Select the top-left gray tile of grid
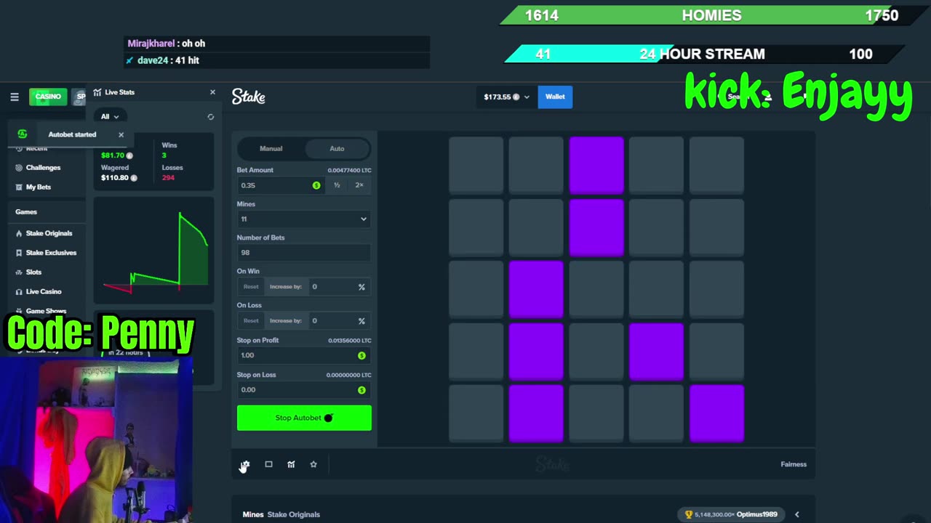The width and height of the screenshot is (931, 523). coord(476,165)
